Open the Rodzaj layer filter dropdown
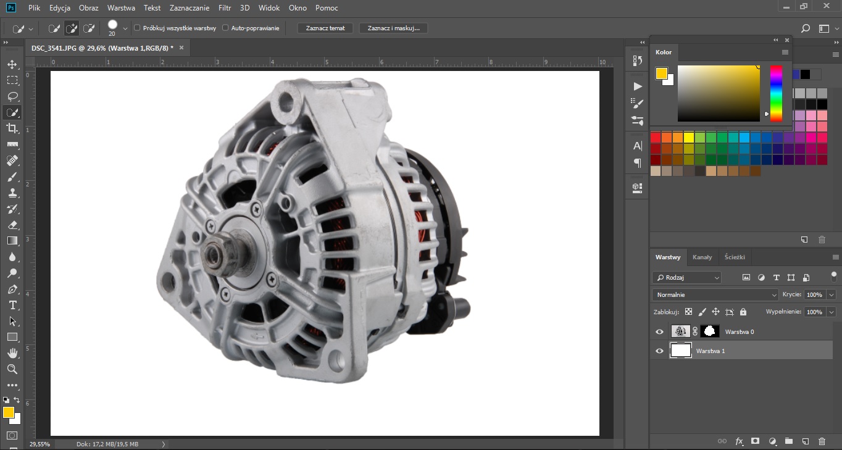 [x=686, y=278]
